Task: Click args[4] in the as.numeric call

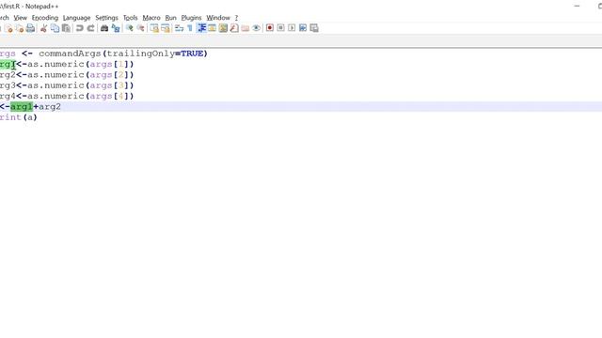Action: 109,96
